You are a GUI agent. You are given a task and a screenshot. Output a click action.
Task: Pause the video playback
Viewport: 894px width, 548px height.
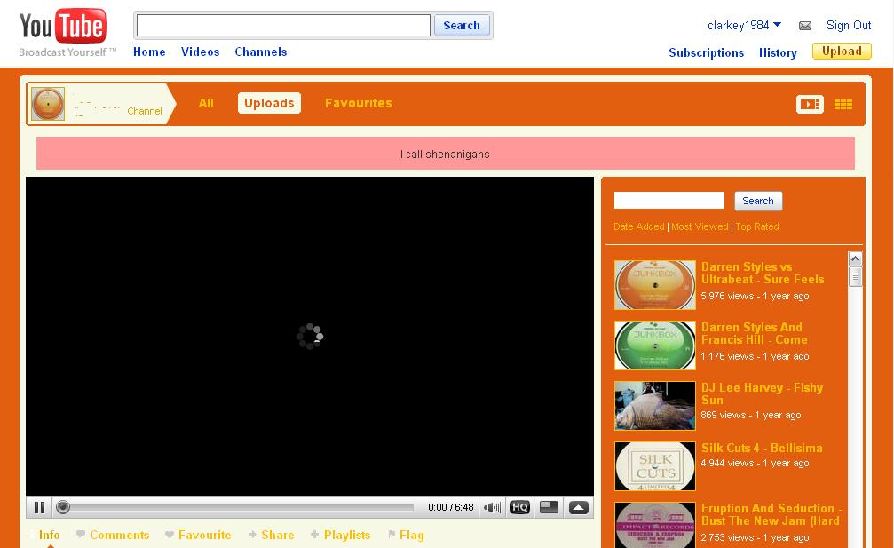click(39, 507)
